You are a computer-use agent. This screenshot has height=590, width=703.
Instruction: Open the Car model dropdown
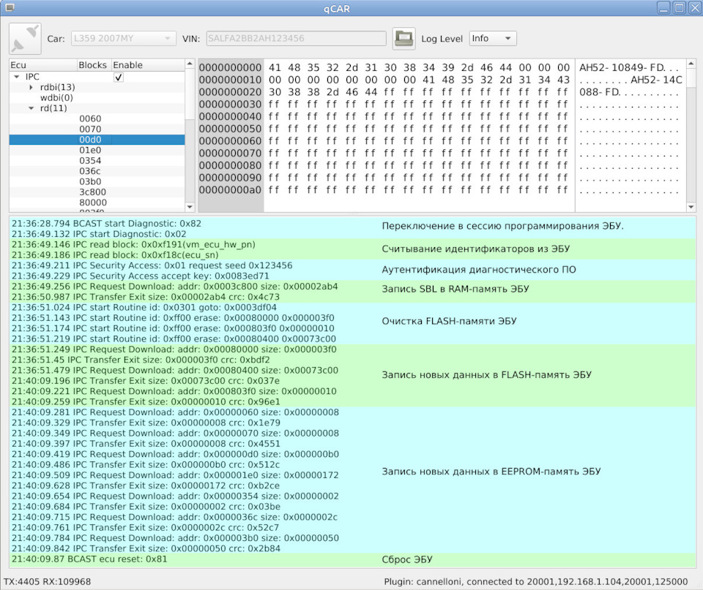(123, 39)
